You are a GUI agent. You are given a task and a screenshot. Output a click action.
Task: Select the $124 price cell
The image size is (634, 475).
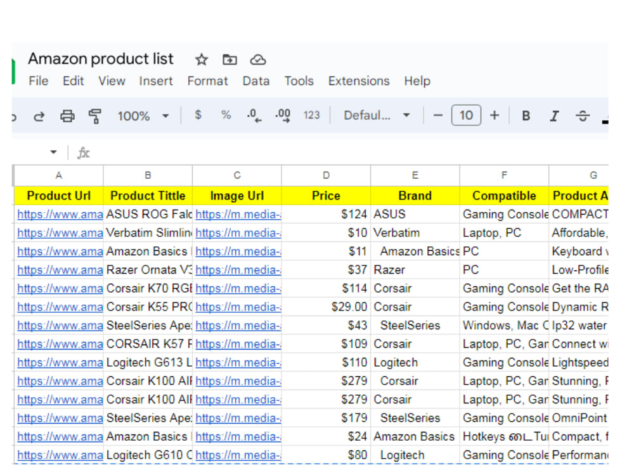click(x=326, y=214)
